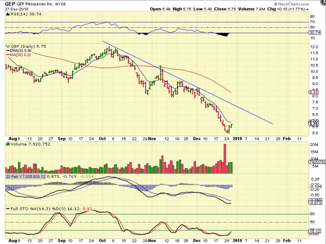The image size is (326, 244).
Task: Click the NYSE exchange label
Action: pyautogui.click(x=61, y=4)
